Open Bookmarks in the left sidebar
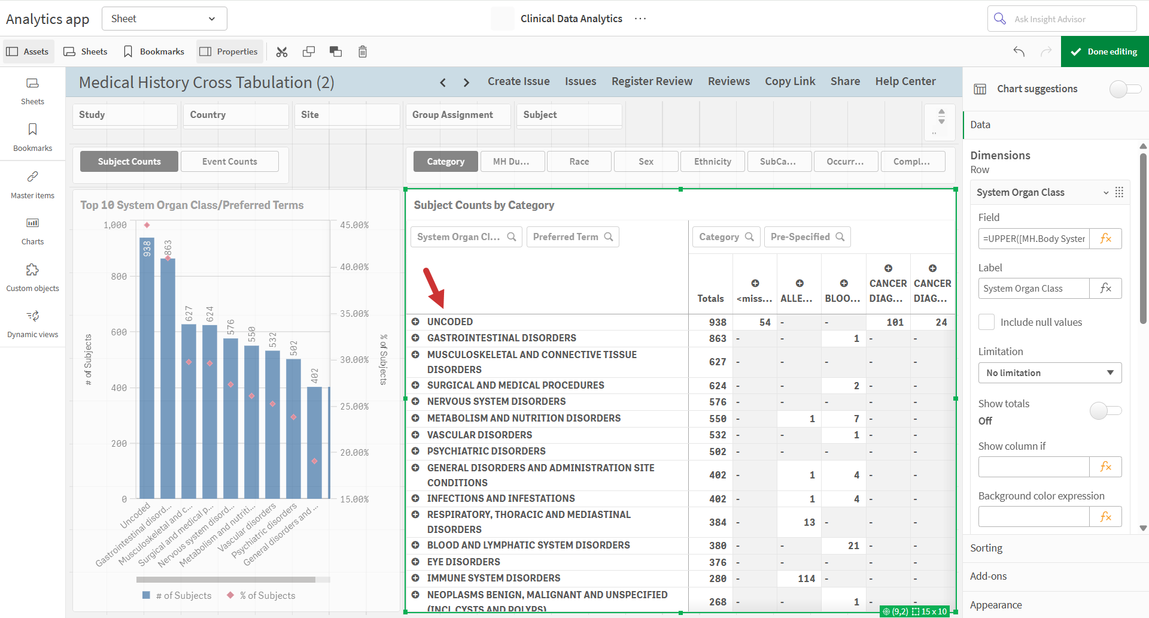The image size is (1149, 618). point(32,137)
